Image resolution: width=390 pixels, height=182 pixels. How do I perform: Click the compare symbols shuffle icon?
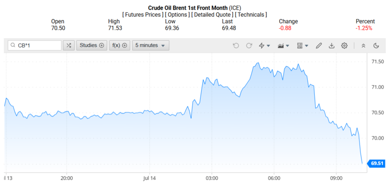(68, 46)
